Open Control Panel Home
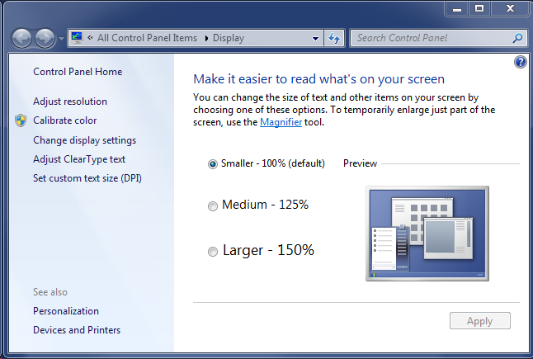The height and width of the screenshot is (359, 533). 78,72
